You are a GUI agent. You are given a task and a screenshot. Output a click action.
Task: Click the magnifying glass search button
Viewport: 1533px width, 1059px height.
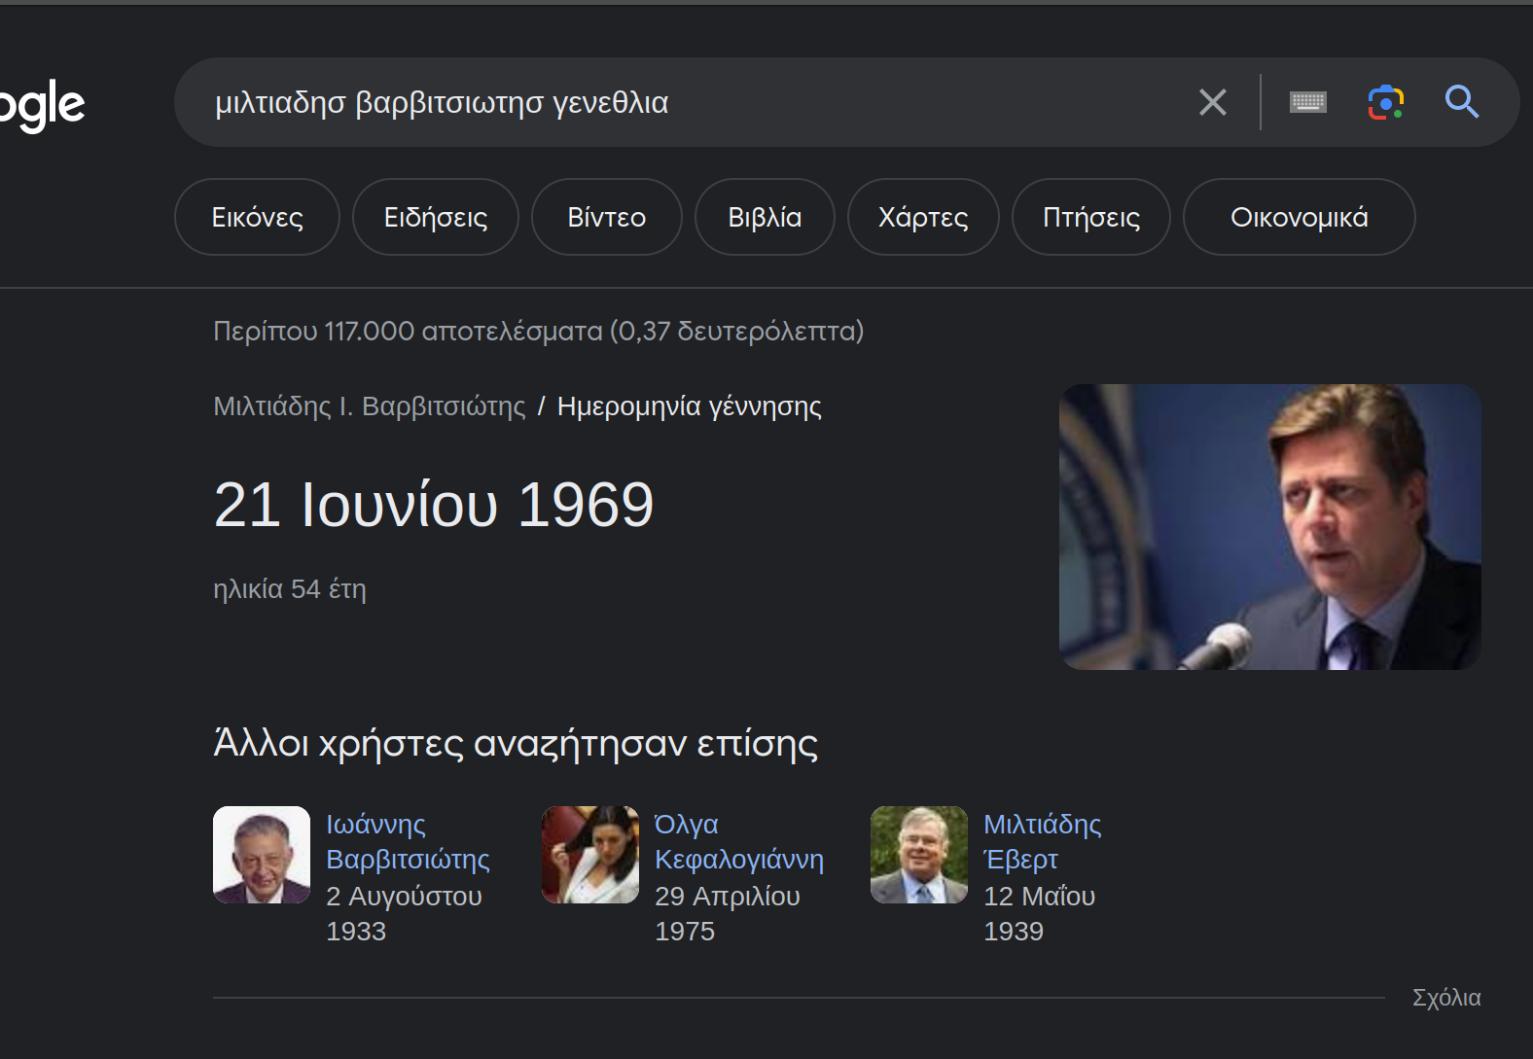[x=1461, y=102]
